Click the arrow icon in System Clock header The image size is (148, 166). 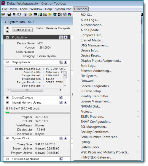[x=66, y=138]
